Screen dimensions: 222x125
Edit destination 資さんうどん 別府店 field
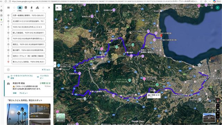(x=28, y=62)
